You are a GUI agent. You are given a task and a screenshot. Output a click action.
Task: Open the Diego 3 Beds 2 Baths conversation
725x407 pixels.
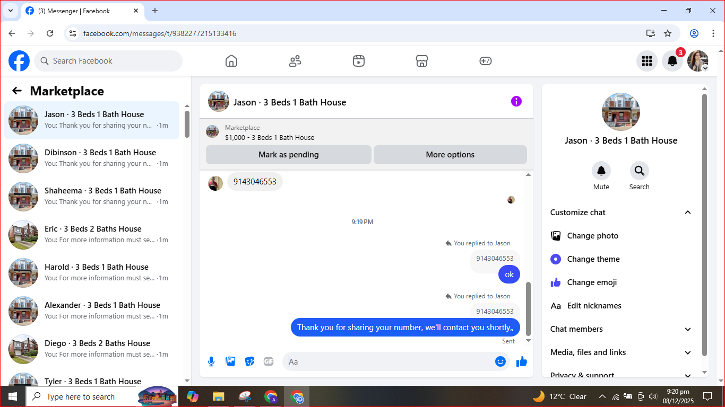[x=92, y=349]
